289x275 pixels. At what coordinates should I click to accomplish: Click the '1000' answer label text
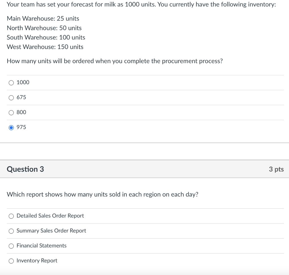click(23, 82)
